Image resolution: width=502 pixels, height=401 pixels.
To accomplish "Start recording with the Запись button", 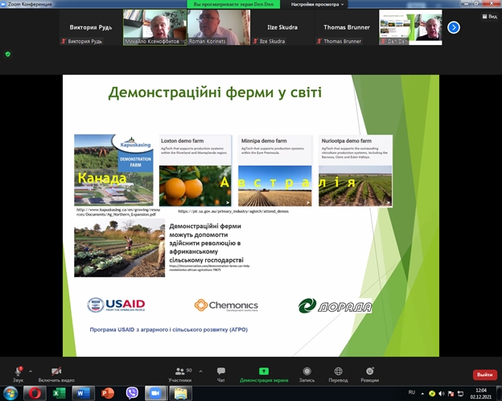I will tap(306, 370).
